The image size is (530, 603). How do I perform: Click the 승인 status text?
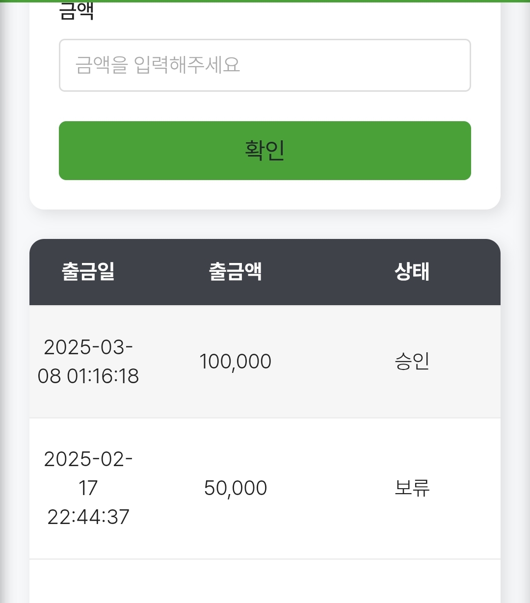click(x=412, y=362)
